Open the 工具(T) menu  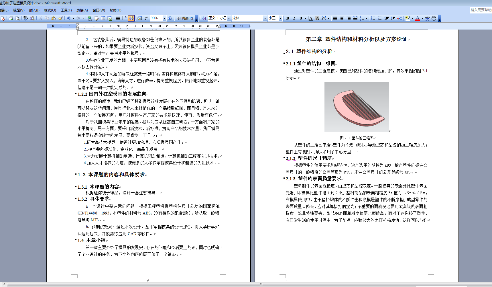click(x=66, y=10)
